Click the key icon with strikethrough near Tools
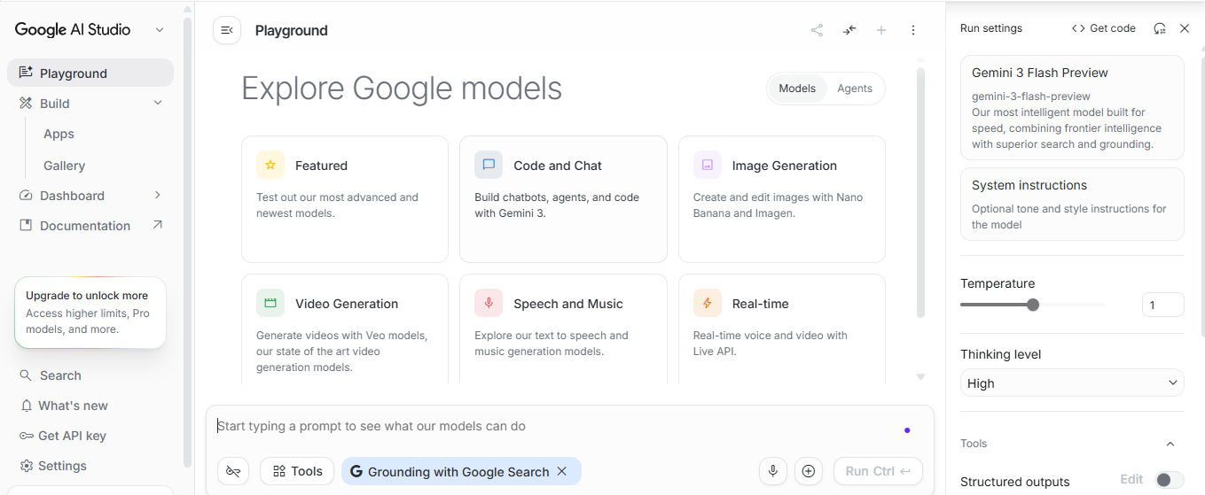Viewport: 1205px width, 495px height. point(233,471)
